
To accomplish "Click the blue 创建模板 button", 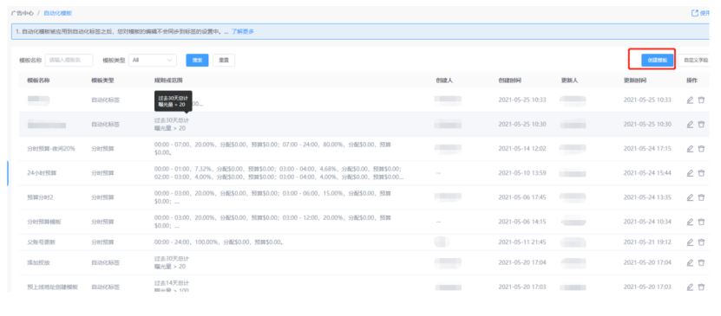I will click(x=658, y=60).
